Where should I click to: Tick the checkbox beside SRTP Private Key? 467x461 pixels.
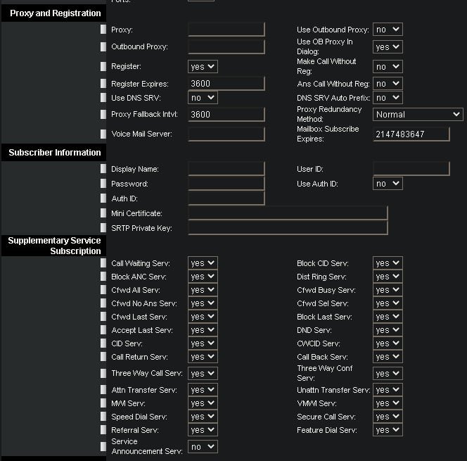[x=103, y=228]
